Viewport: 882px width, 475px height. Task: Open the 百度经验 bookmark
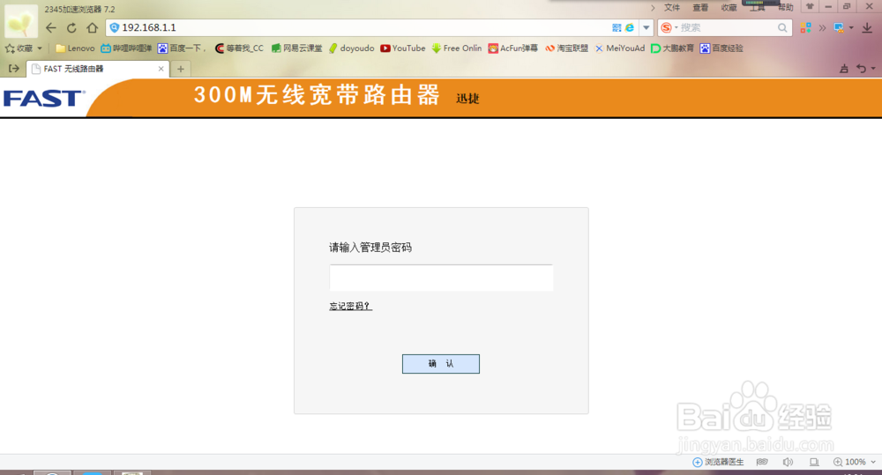click(721, 48)
